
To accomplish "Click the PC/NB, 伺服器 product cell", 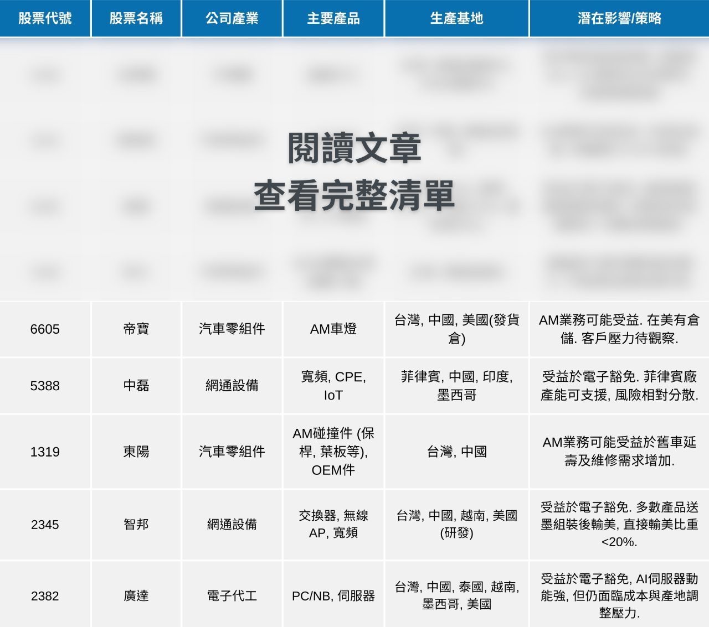I will (x=333, y=595).
